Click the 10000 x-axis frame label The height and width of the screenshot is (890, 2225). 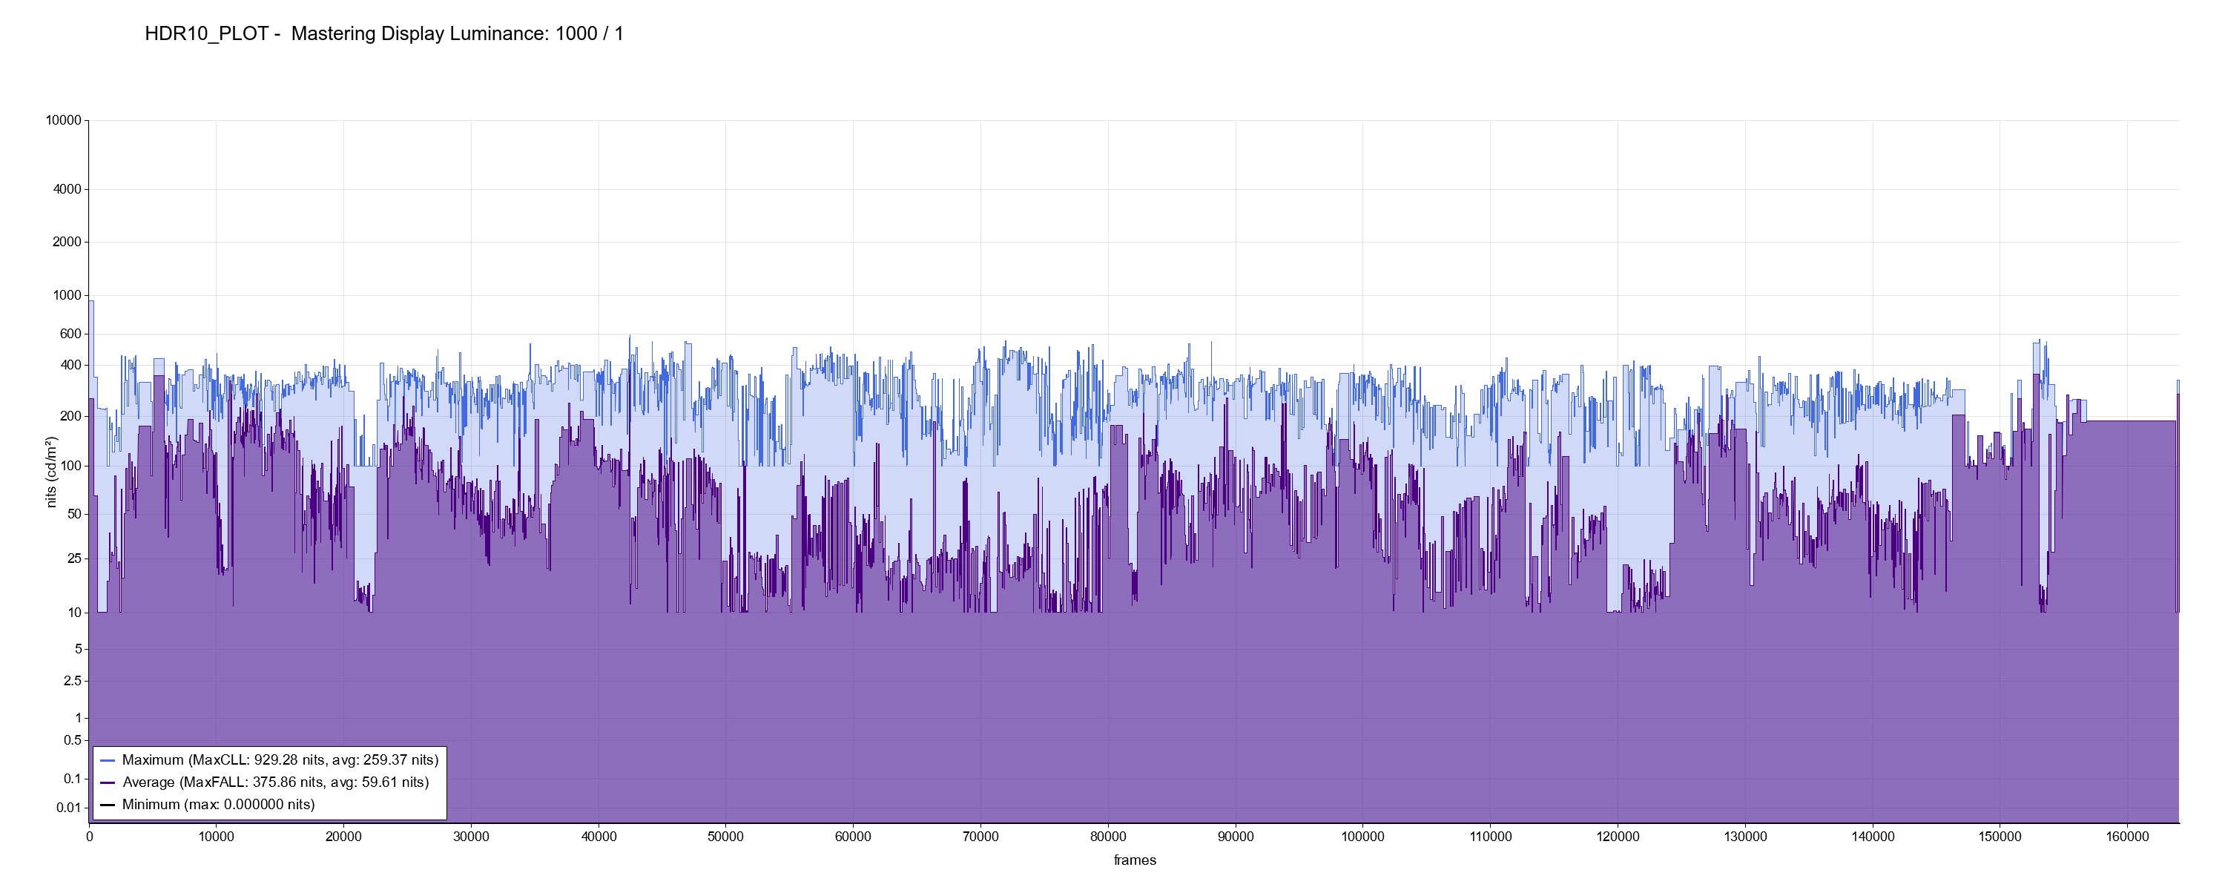(x=216, y=837)
